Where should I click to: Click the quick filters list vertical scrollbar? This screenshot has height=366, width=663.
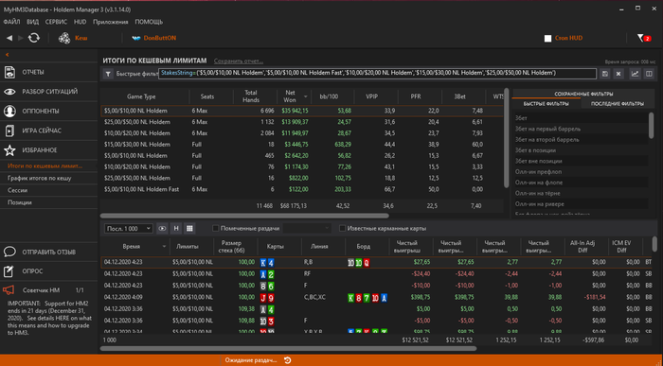pyautogui.click(x=652, y=125)
